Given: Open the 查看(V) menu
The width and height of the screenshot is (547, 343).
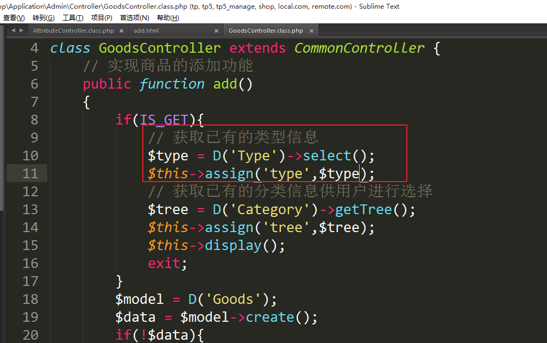Looking at the screenshot, I should 14,18.
